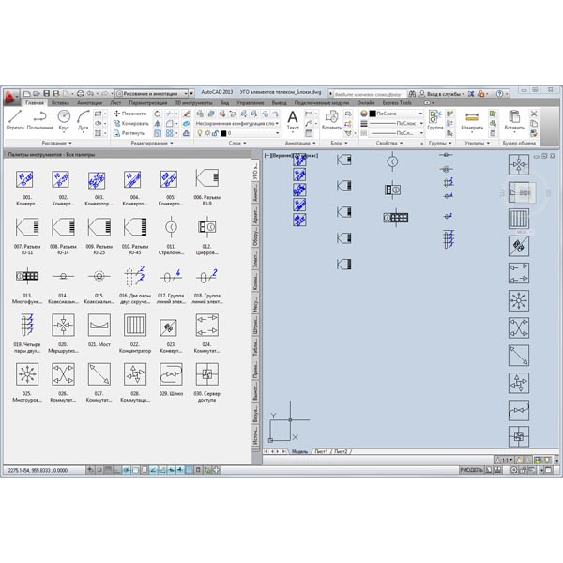Viewport: 563px width, 563px height.
Task: Click the binoculars search icon
Action: point(412,94)
